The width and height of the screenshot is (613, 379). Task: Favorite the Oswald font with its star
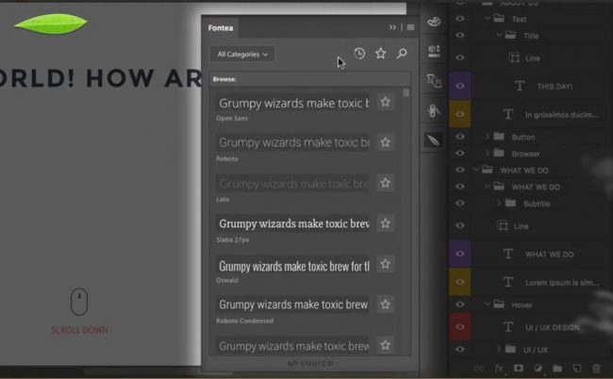tap(386, 265)
